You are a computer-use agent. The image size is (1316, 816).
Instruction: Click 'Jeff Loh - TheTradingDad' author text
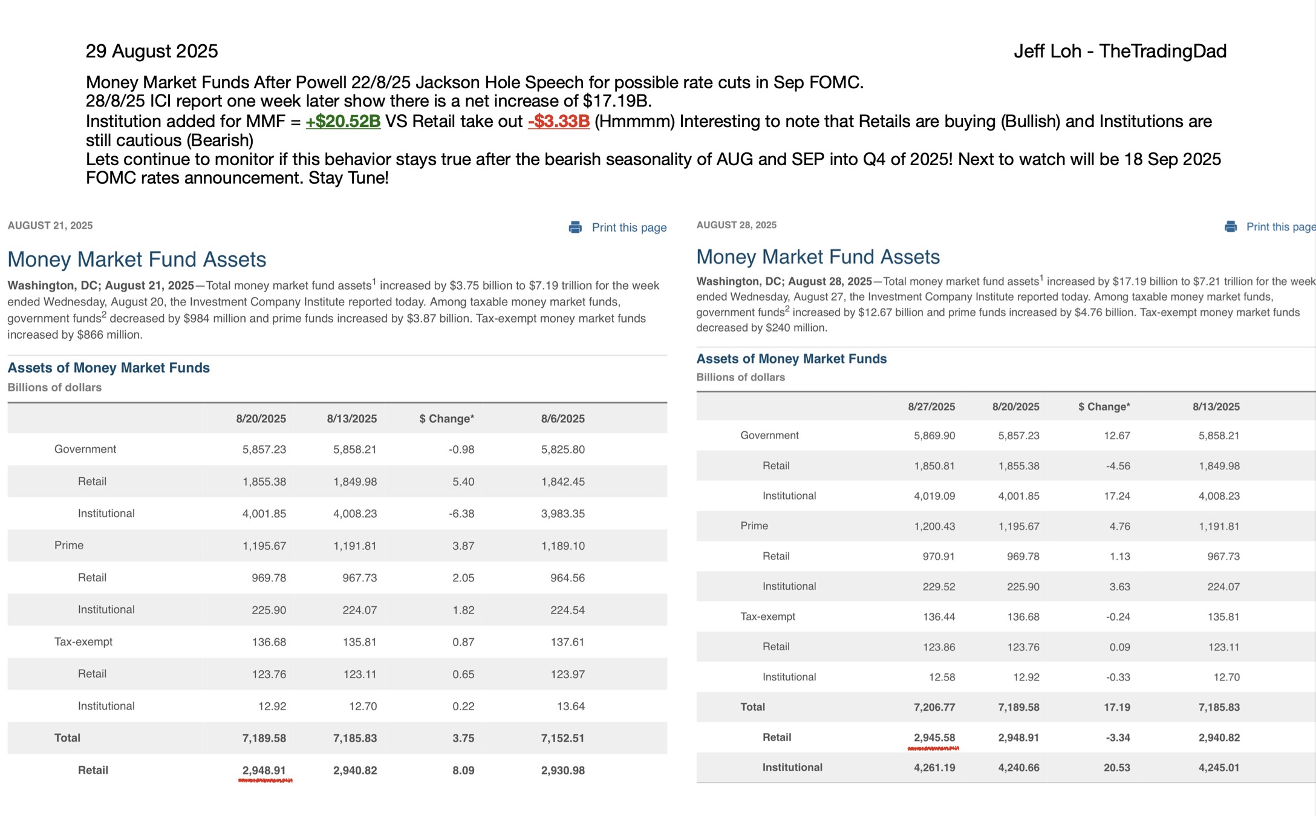click(1119, 51)
